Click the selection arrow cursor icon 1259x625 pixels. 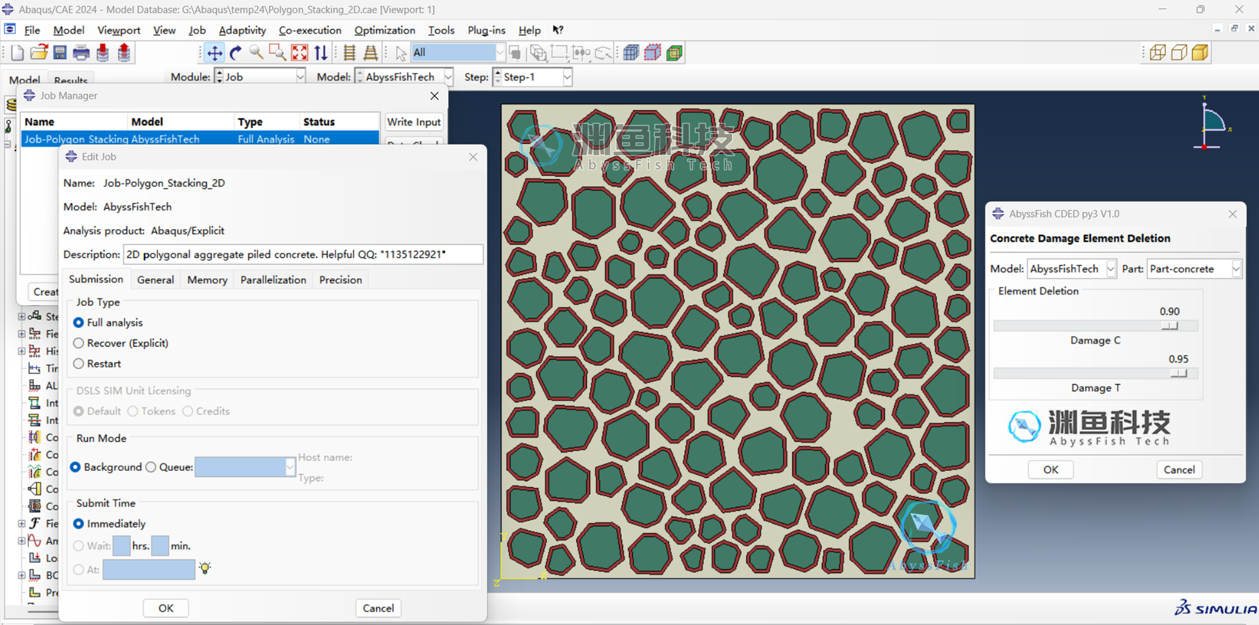[x=401, y=53]
